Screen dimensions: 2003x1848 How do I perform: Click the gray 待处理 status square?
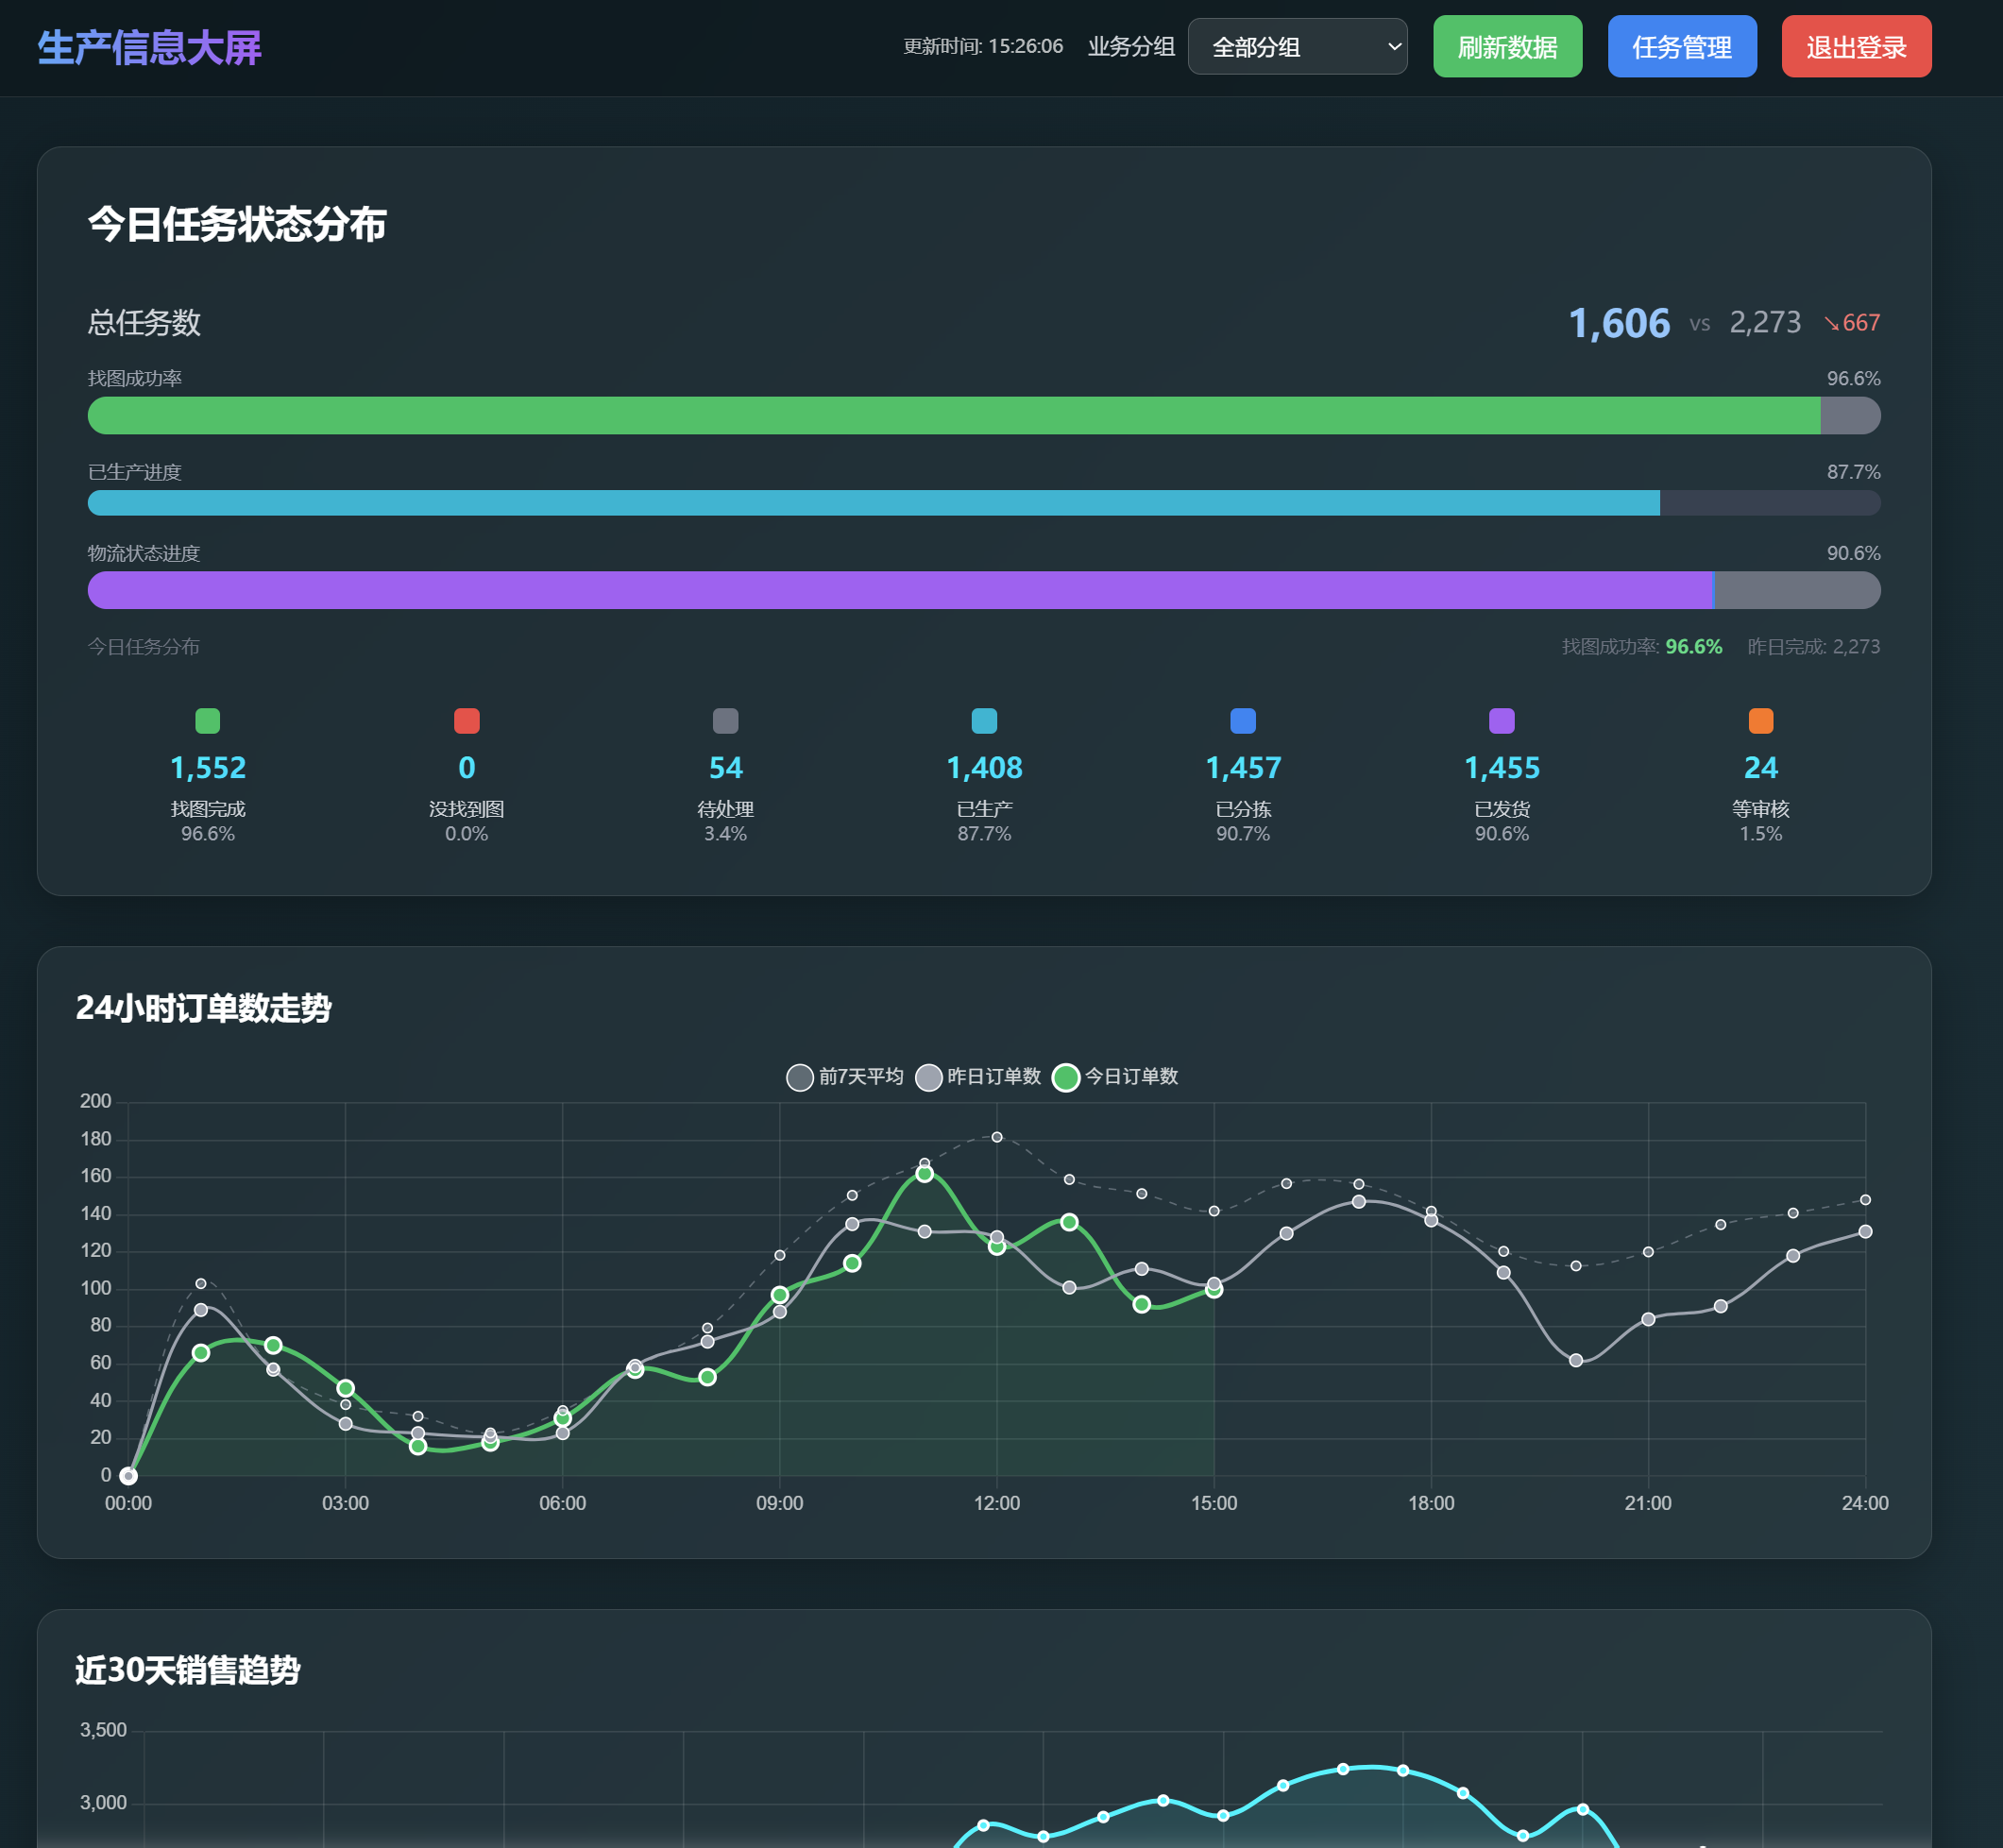[x=725, y=721]
